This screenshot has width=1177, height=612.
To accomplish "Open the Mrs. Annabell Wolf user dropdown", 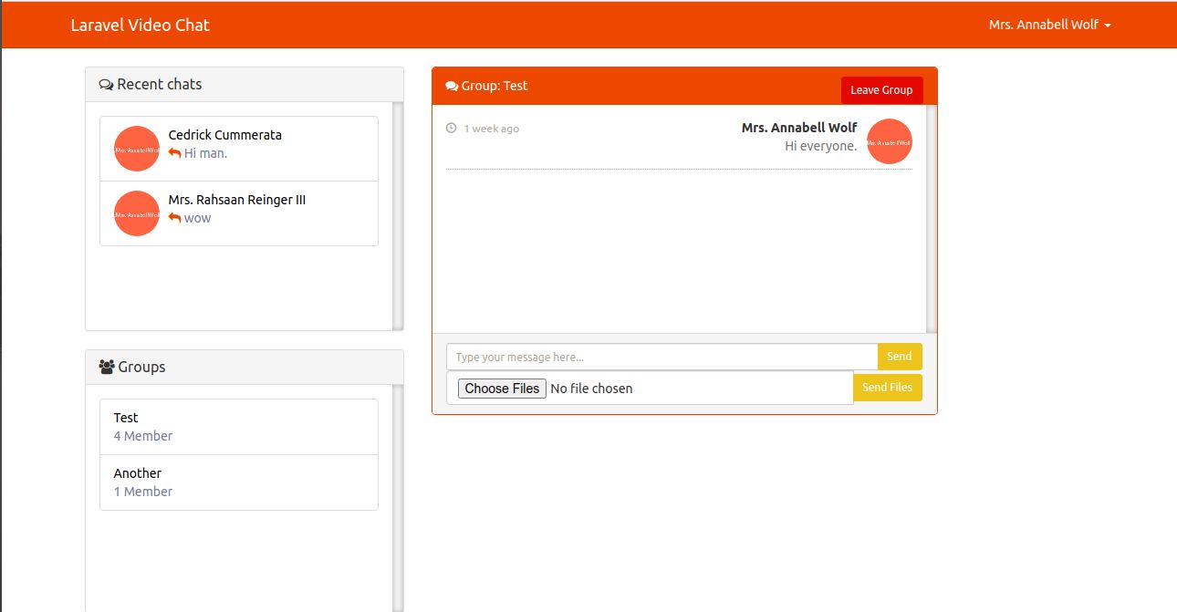I will [1050, 25].
